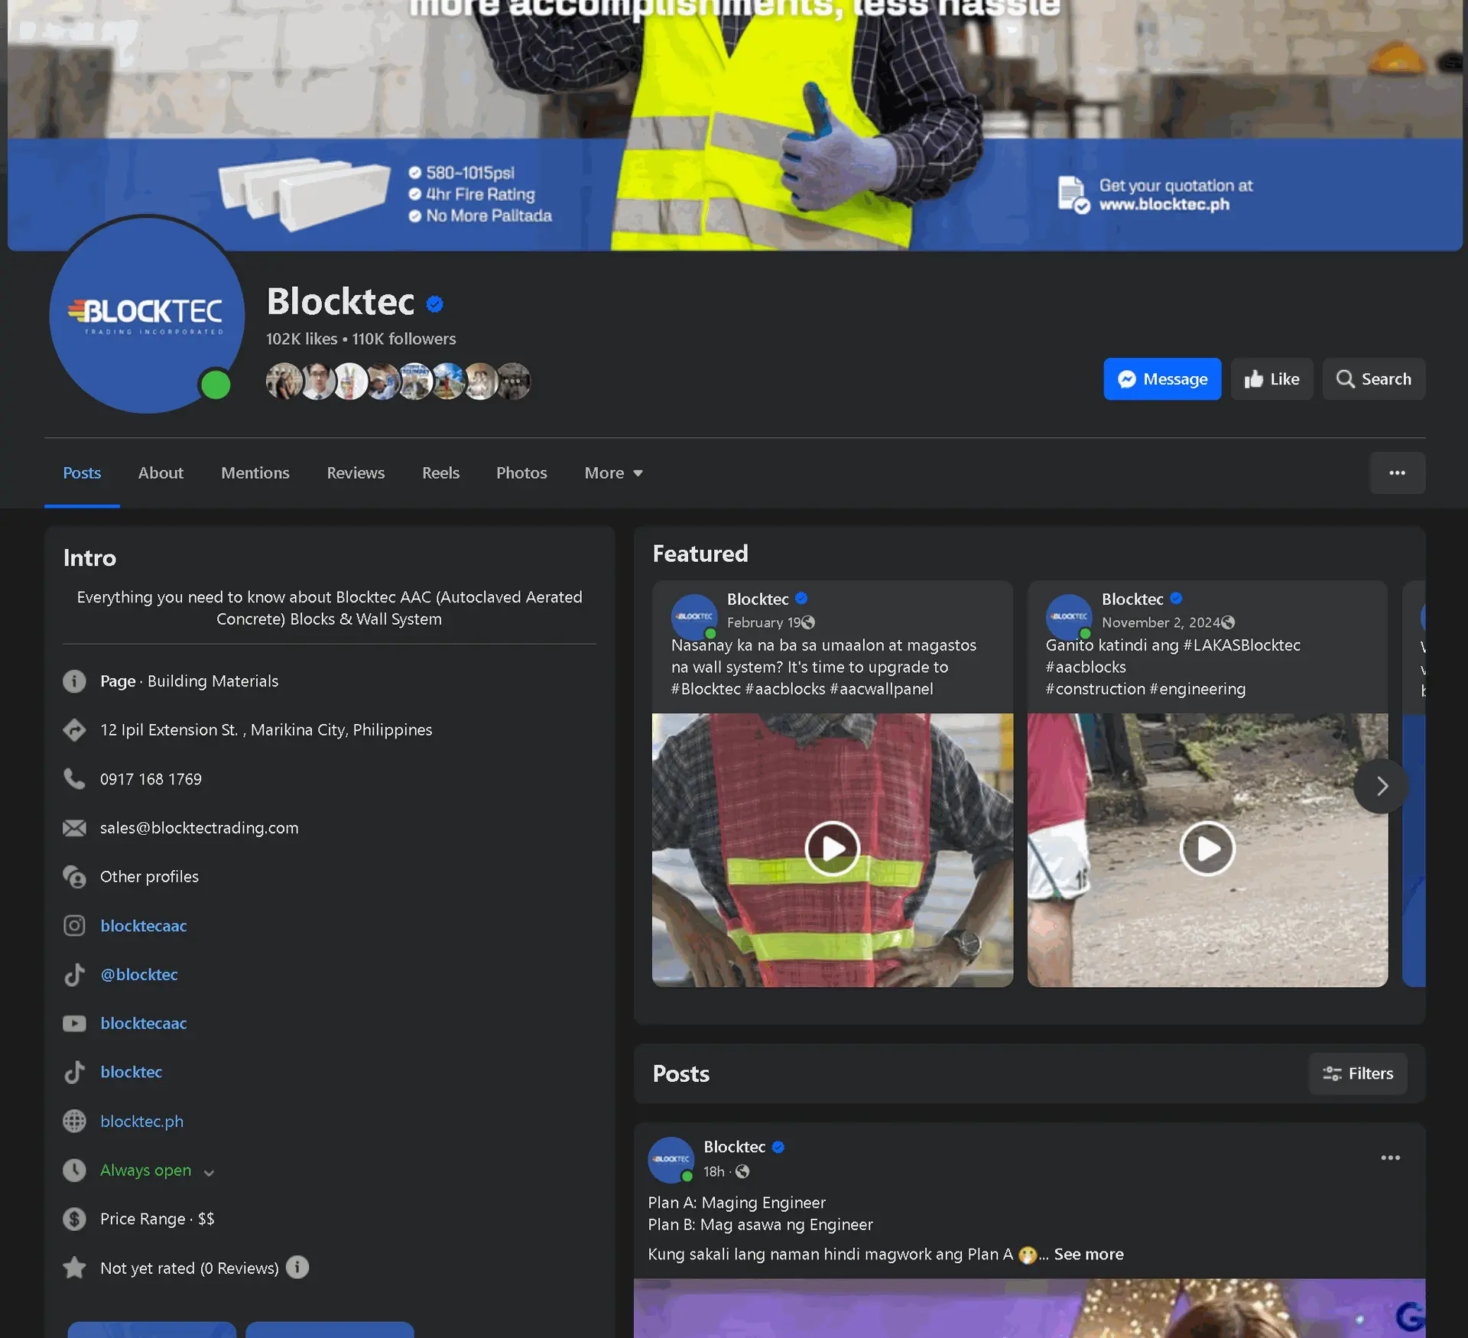Open the Blocktec round profile picture
This screenshot has width=1468, height=1338.
click(147, 314)
